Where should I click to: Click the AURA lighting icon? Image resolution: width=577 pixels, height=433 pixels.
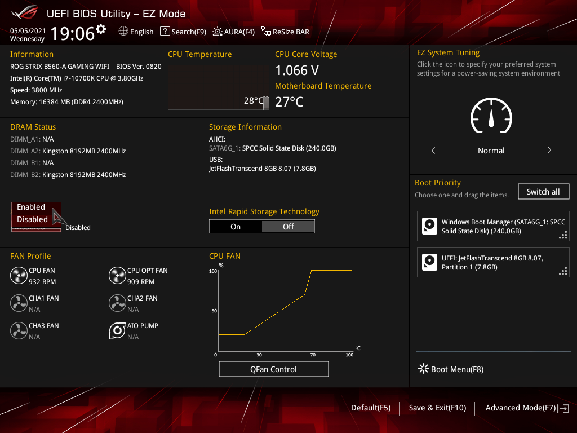(x=217, y=32)
